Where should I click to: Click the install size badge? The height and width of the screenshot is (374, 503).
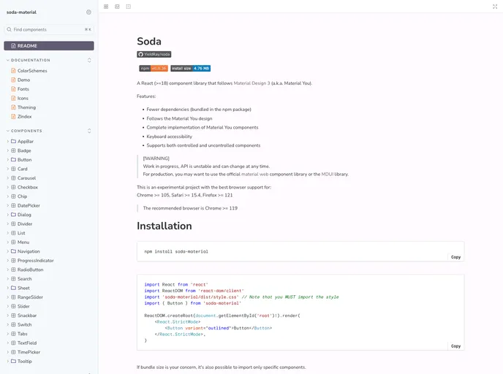point(191,68)
